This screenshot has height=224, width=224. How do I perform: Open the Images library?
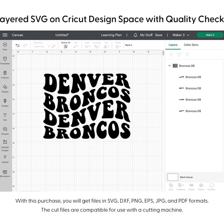click(5, 103)
